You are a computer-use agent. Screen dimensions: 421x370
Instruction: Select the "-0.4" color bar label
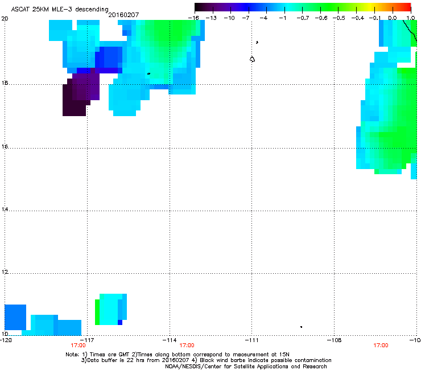(357, 18)
